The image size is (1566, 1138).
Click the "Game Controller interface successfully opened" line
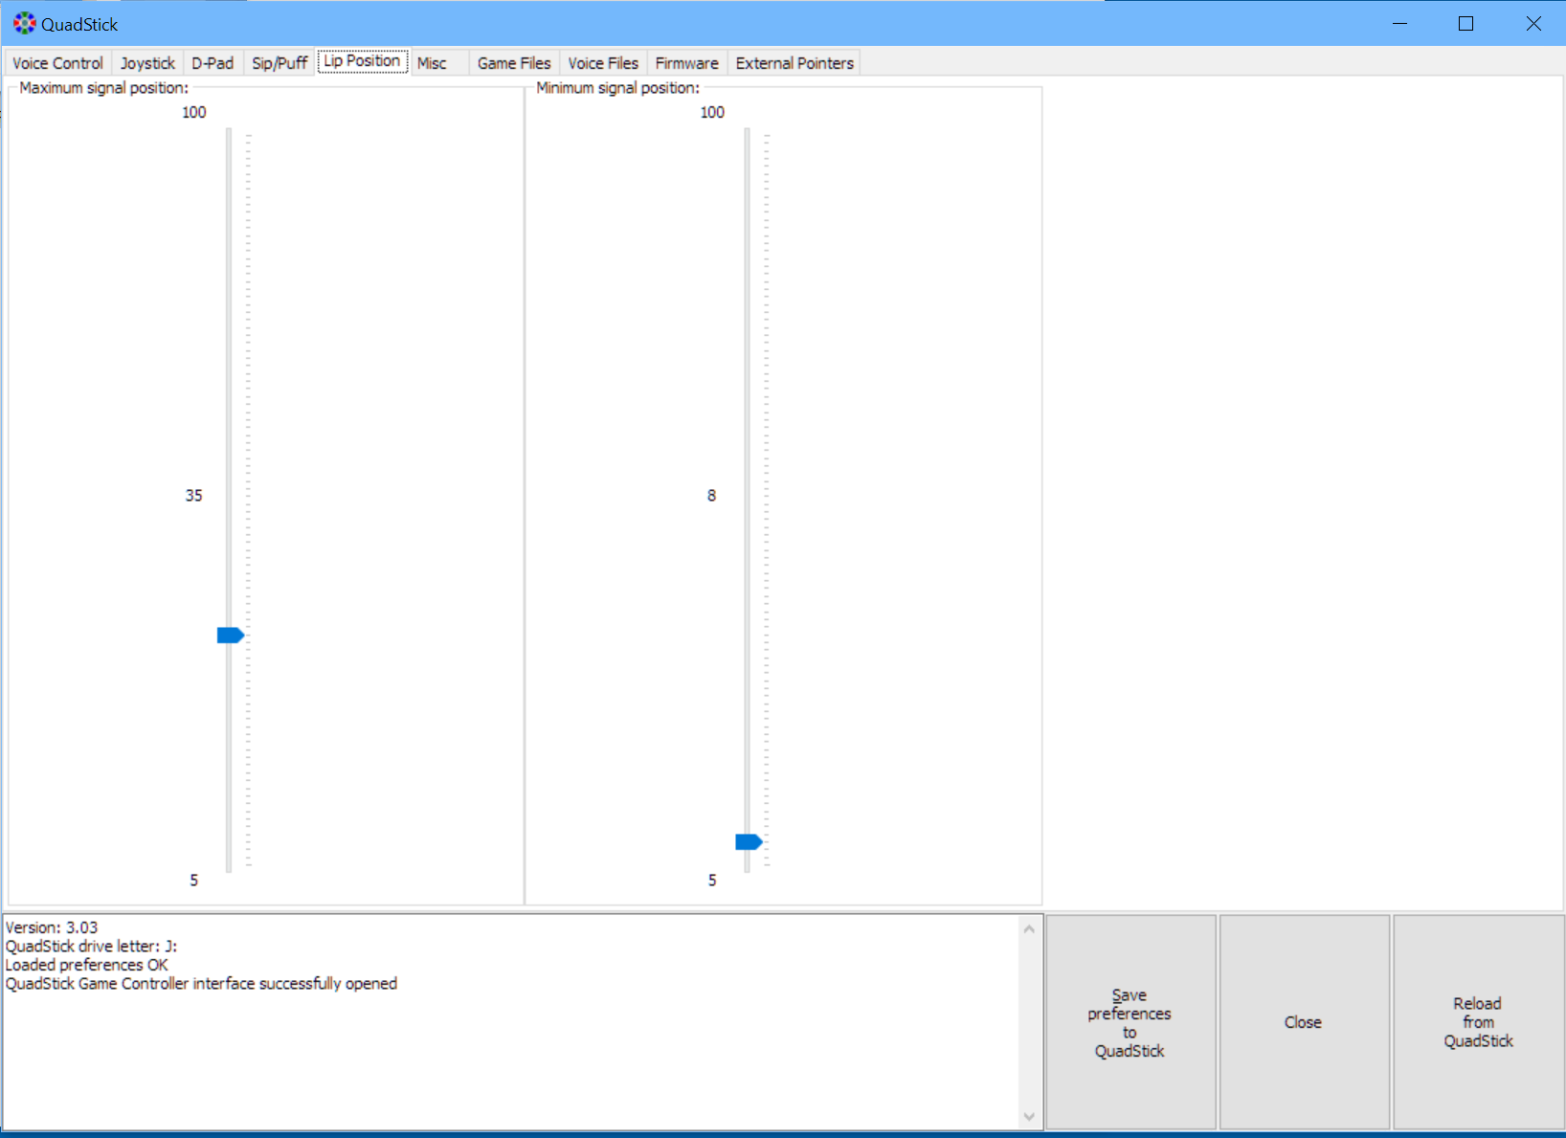[201, 984]
